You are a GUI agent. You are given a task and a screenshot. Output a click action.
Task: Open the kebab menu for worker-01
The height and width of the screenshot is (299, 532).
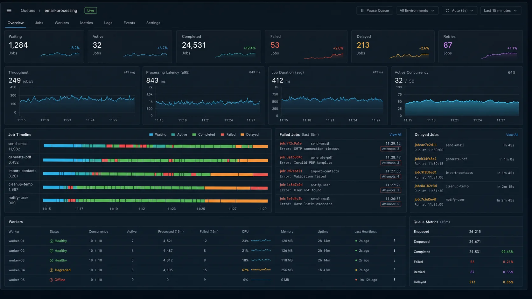click(x=394, y=241)
